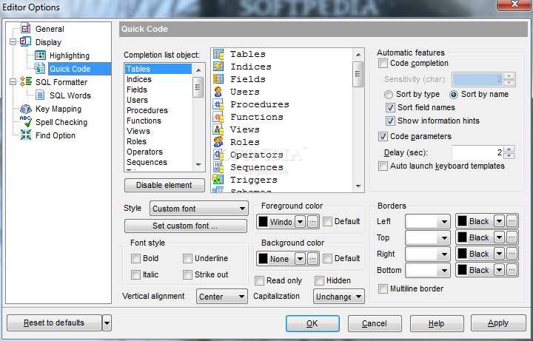Click the Procedures icon in preview list
The image size is (533, 341).
218,104
